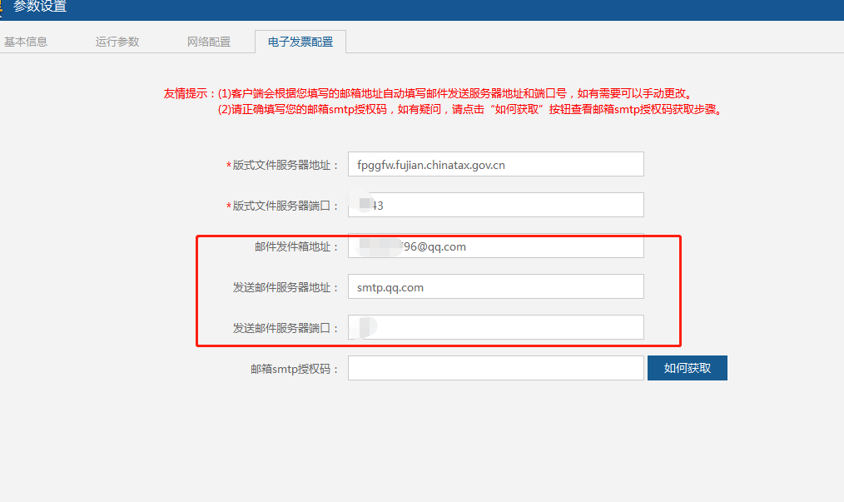
Task: Switch to the 基本信息 tab
Action: point(26,42)
